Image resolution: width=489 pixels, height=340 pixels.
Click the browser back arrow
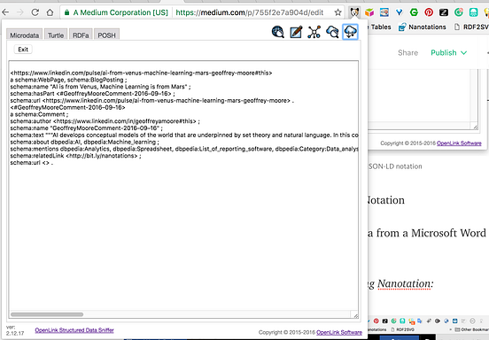point(5,12)
